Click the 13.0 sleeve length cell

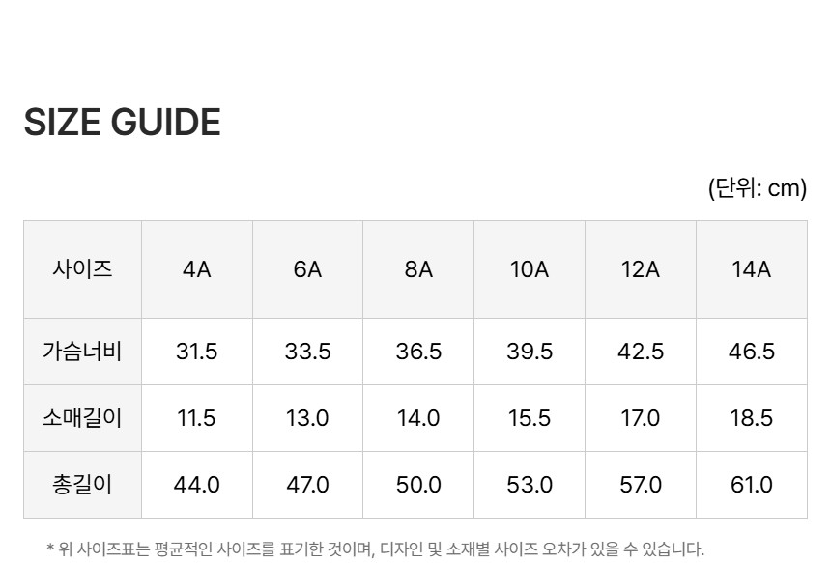(x=307, y=418)
